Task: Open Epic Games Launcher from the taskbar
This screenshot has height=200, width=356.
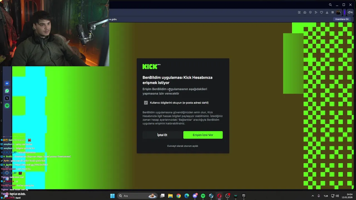Action: pyautogui.click(x=244, y=196)
